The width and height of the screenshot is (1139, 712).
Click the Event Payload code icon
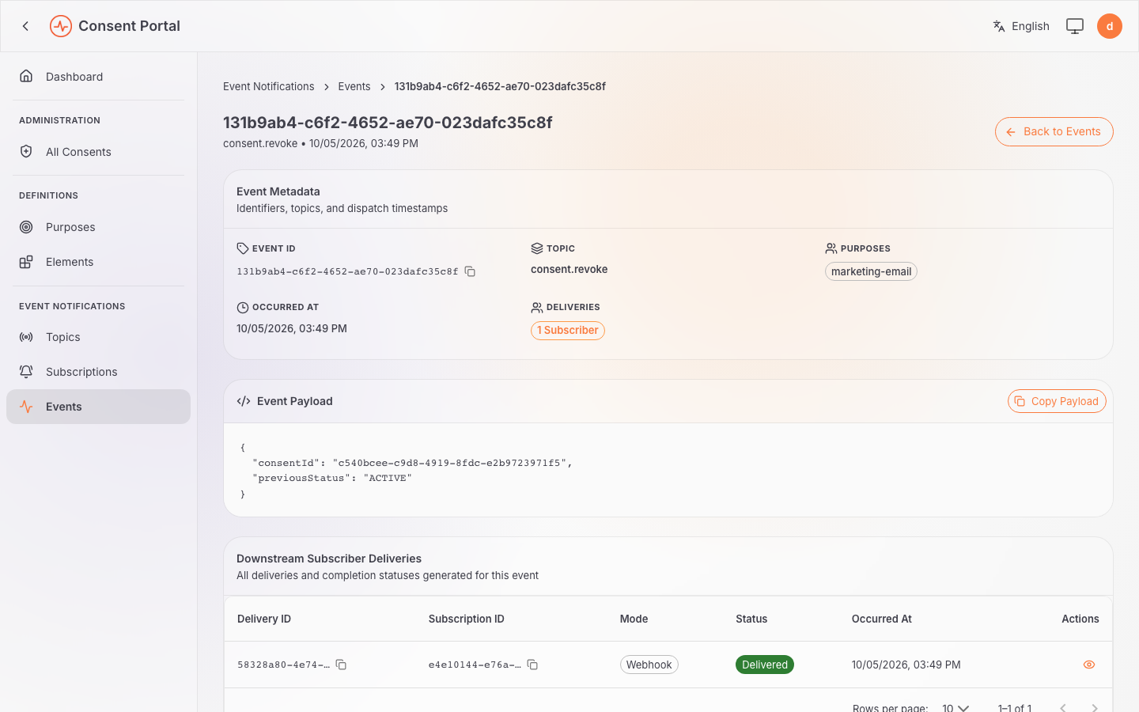[244, 401]
